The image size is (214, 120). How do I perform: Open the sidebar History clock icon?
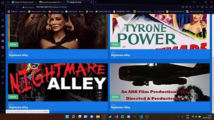3,71
